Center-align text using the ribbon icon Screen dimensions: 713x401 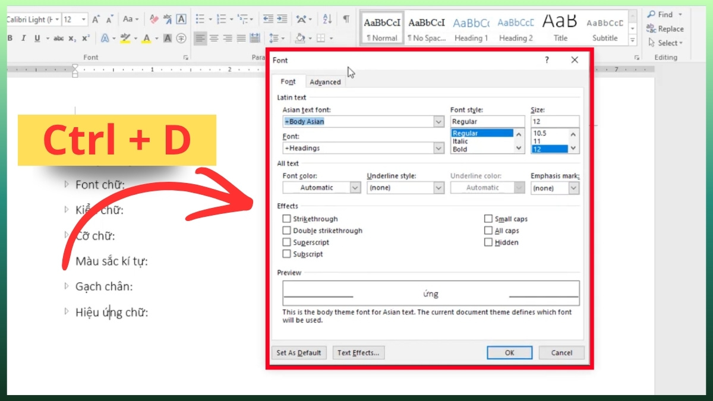tap(214, 38)
